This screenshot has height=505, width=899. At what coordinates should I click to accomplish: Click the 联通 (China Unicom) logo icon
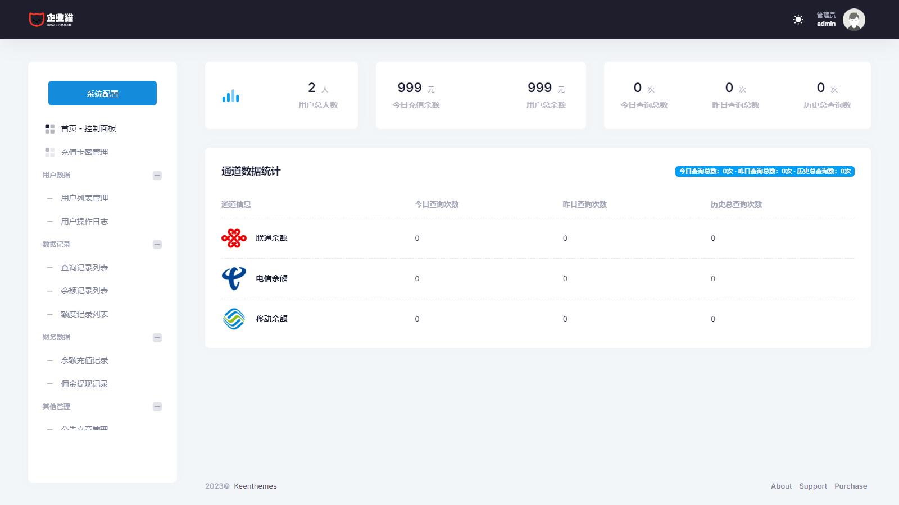[x=234, y=238]
